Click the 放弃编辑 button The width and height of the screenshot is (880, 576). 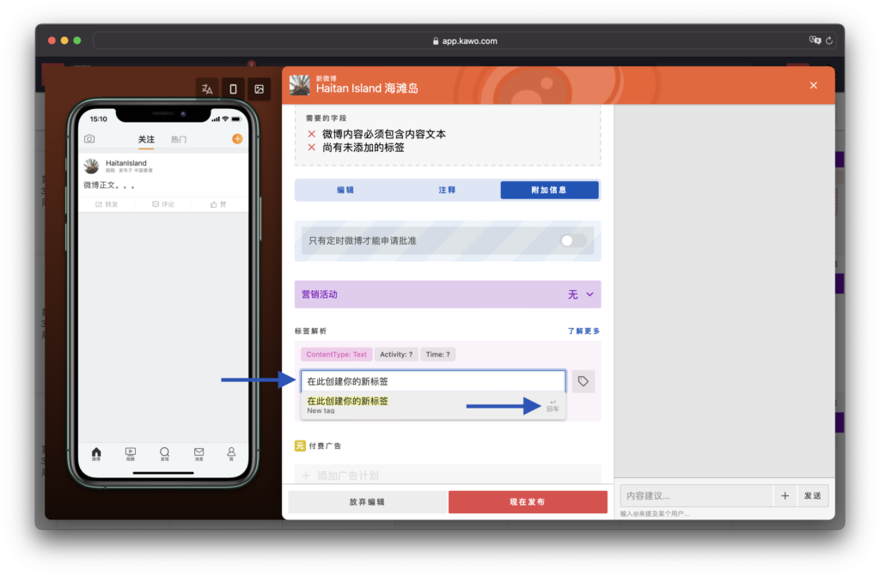click(x=367, y=502)
